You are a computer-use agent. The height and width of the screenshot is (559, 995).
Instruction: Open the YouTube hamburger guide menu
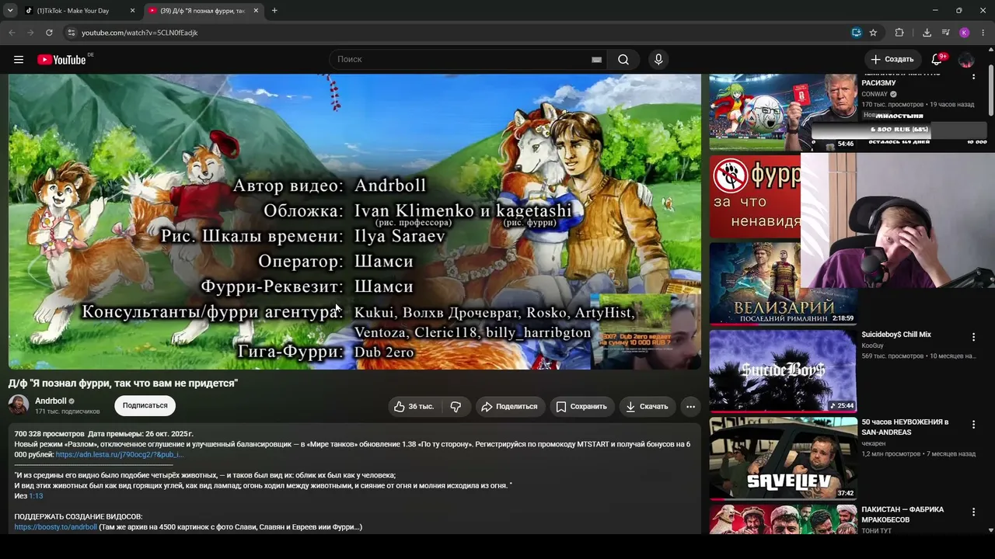(x=19, y=60)
